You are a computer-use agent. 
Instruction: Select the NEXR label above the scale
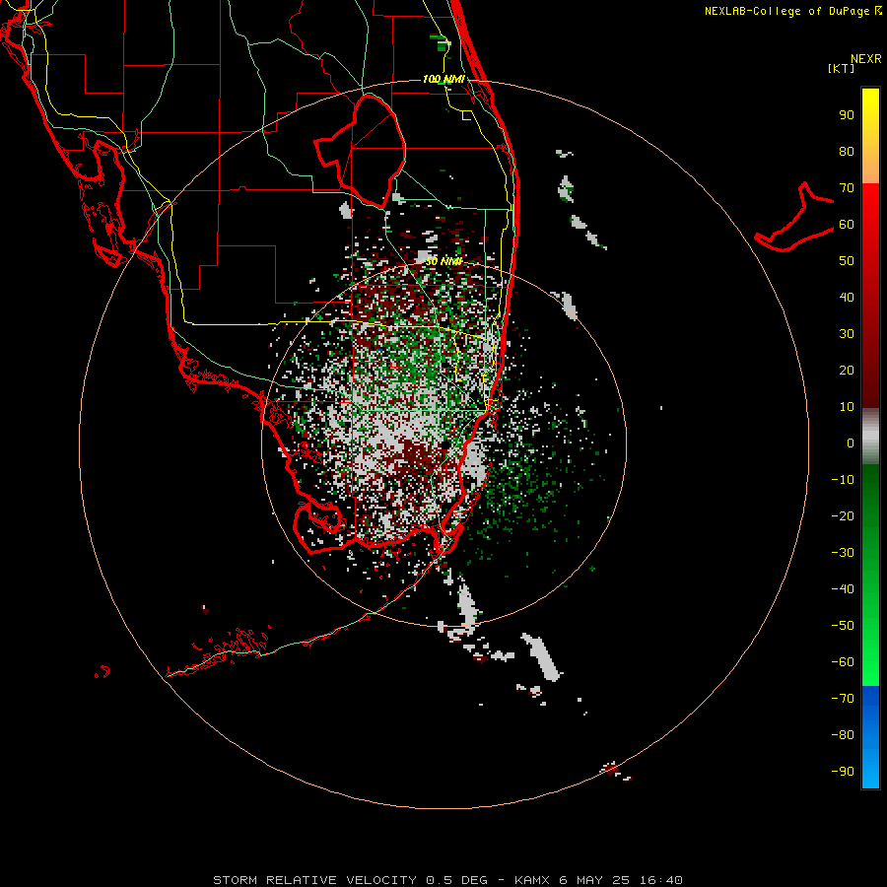pyautogui.click(x=866, y=59)
